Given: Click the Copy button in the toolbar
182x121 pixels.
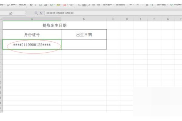Looking at the screenshot, I should (x=12, y=5).
